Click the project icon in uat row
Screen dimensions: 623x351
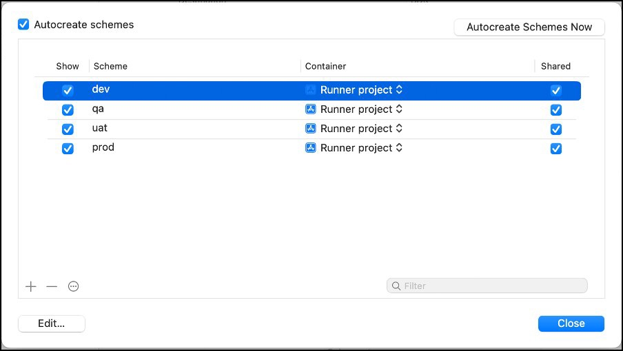click(311, 129)
